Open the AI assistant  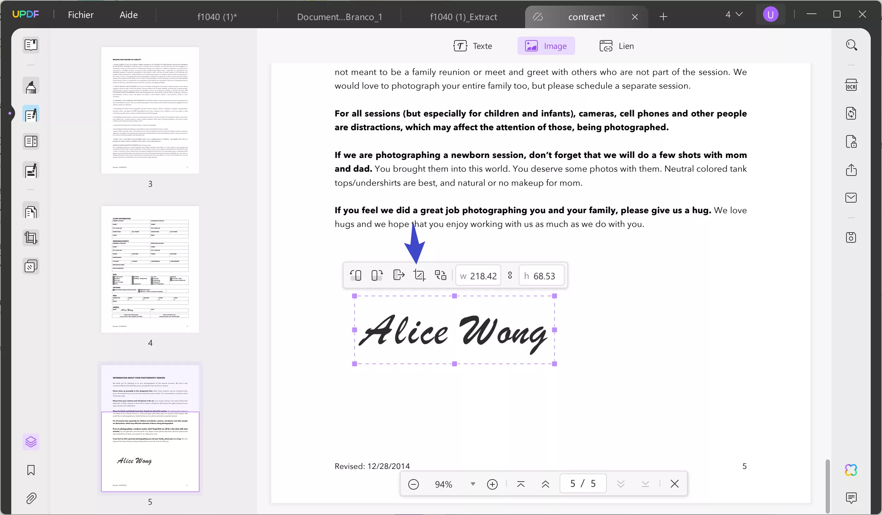[x=851, y=470]
